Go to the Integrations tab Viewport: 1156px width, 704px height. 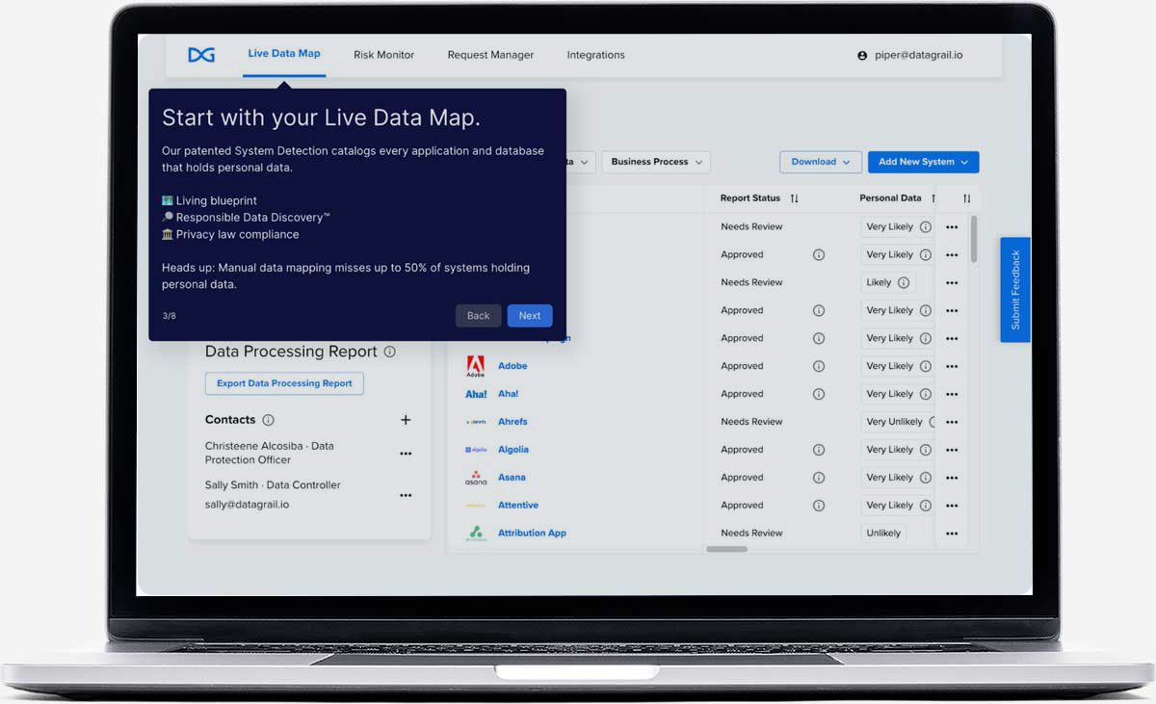pyautogui.click(x=595, y=55)
